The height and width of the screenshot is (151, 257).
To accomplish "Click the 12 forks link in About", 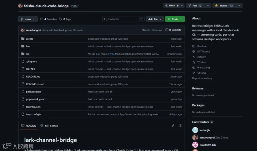I will coord(202,73).
